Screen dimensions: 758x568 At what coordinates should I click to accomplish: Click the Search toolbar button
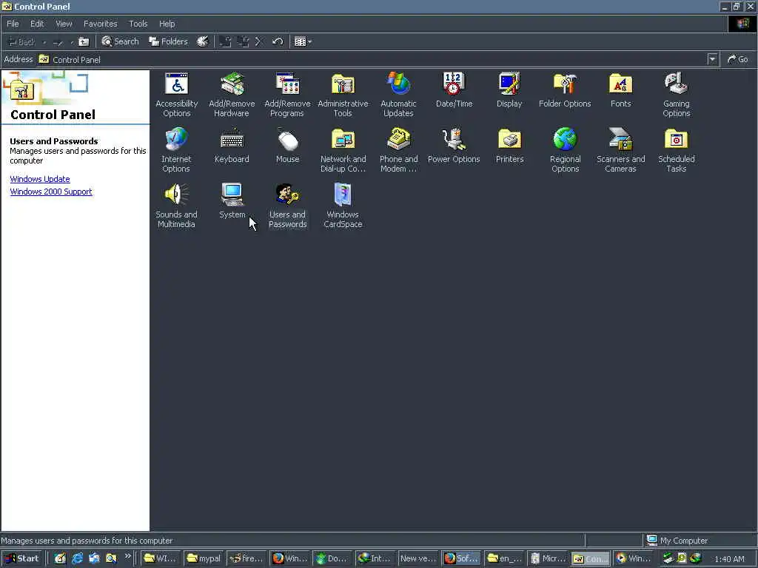click(121, 41)
